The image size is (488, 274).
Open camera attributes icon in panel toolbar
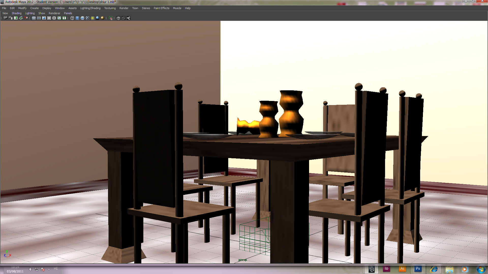point(10,18)
